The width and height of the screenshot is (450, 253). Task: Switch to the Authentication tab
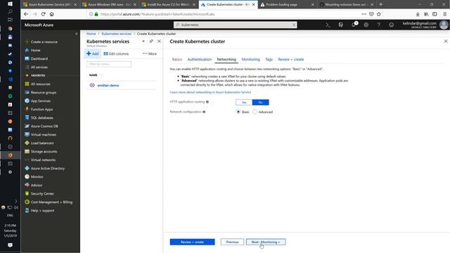pos(200,59)
